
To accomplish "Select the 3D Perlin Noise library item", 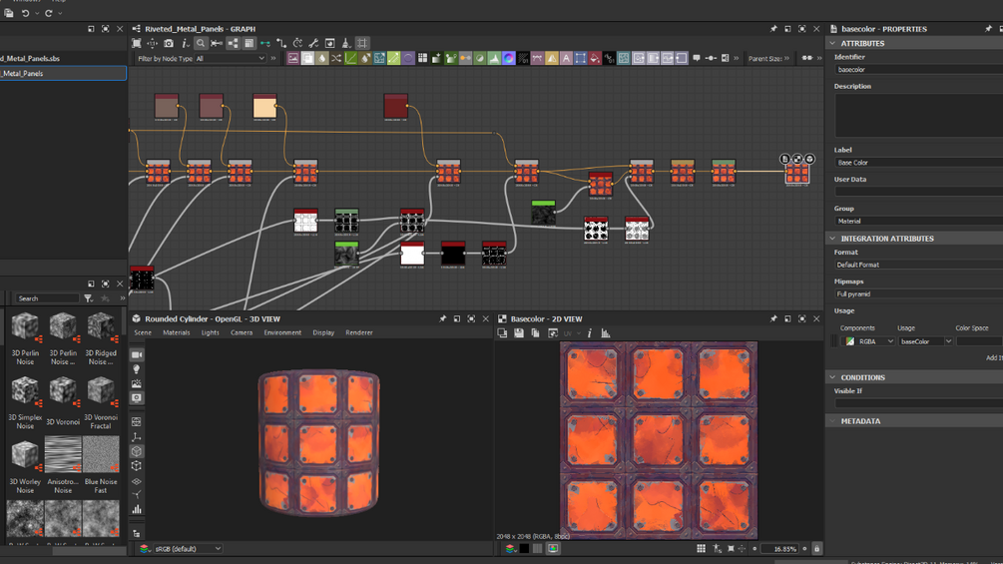I will [x=25, y=339].
